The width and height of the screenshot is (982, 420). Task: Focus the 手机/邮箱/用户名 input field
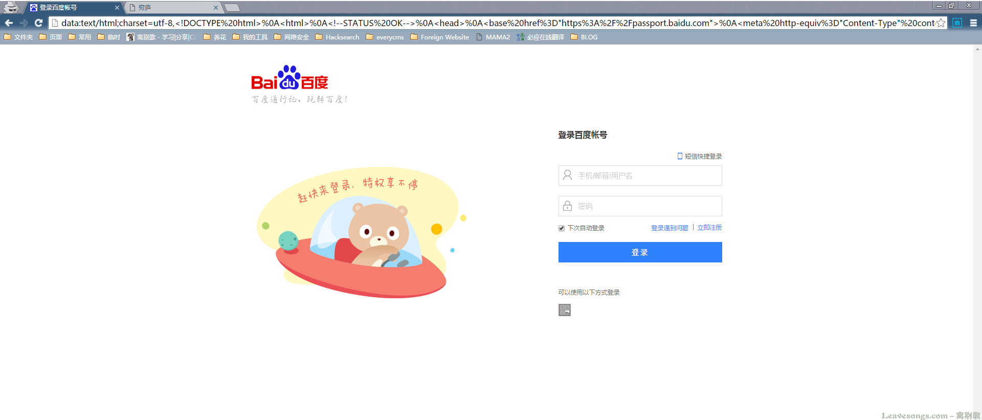pos(640,175)
